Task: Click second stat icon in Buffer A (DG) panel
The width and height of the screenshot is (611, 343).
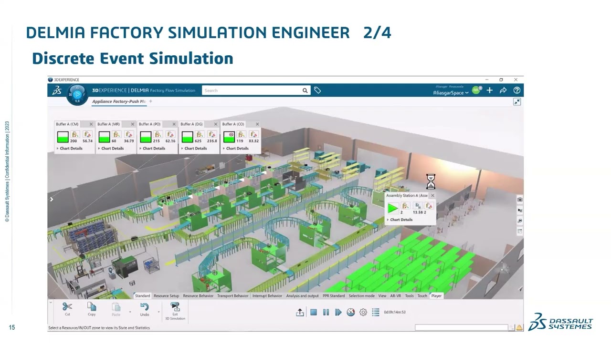Action: coord(212,135)
